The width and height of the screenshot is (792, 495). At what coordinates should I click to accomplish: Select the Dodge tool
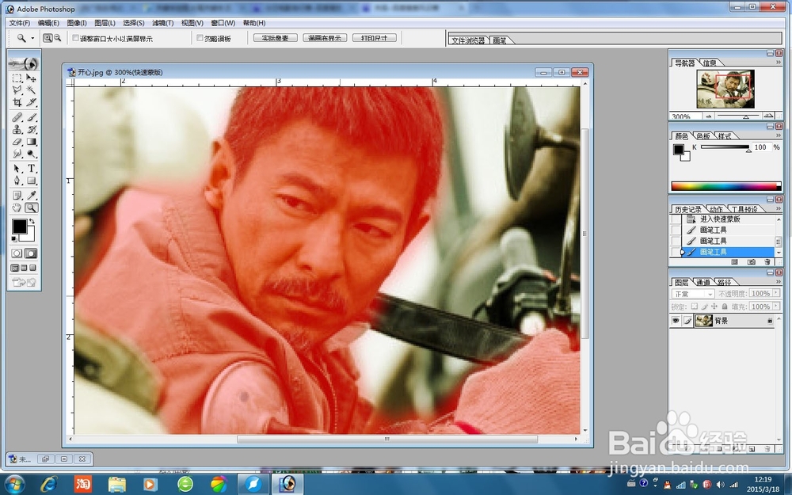point(32,154)
